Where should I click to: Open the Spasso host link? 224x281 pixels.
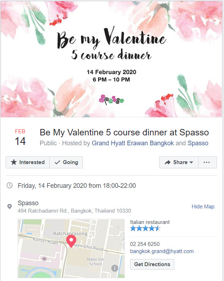pos(198,143)
